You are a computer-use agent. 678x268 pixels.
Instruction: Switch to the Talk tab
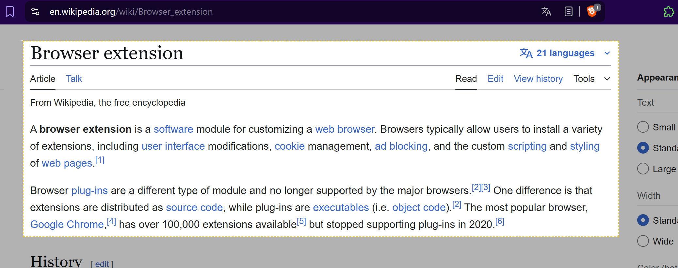tap(74, 79)
